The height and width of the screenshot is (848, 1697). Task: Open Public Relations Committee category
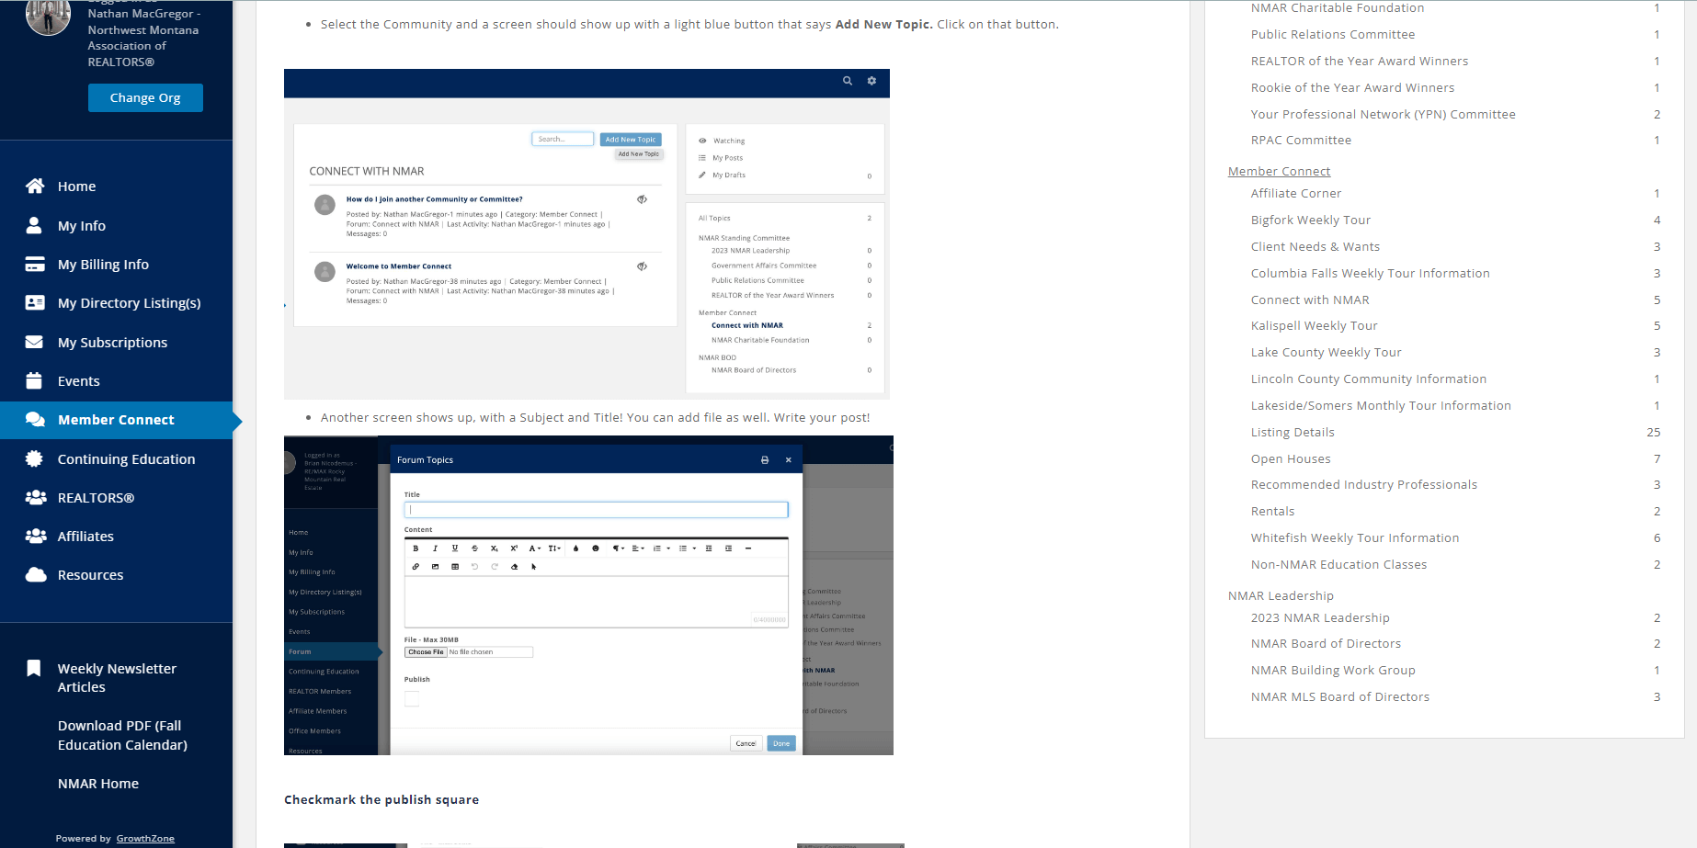click(1333, 34)
